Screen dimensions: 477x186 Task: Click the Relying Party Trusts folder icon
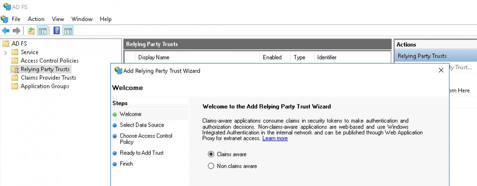15,69
